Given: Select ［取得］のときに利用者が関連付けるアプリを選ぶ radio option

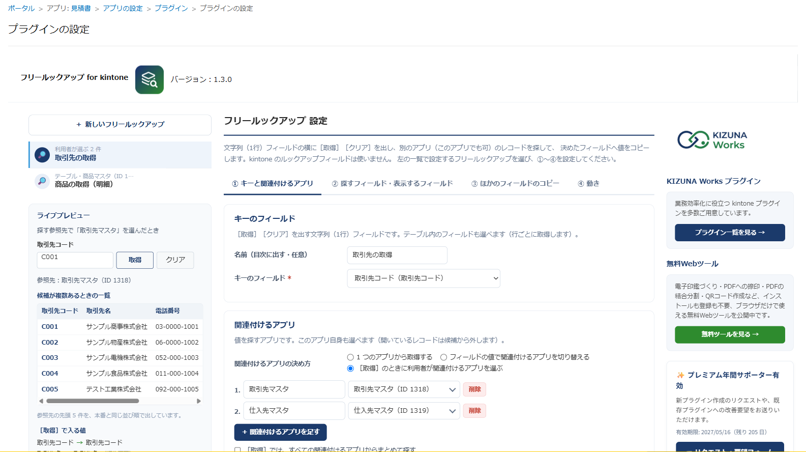Looking at the screenshot, I should 350,369.
